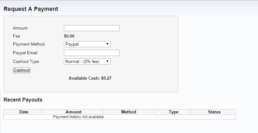This screenshot has width=258, height=133.
Task: Focus the Paypal Email text box
Action: 92,53
